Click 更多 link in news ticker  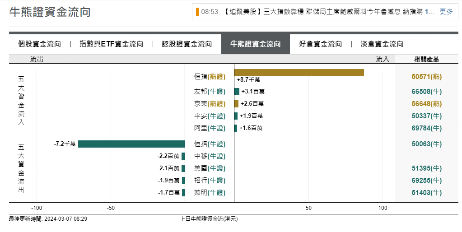pos(446,12)
